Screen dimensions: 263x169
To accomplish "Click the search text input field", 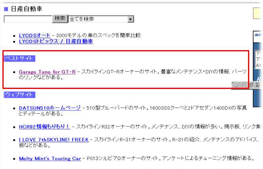I will tap(28, 19).
